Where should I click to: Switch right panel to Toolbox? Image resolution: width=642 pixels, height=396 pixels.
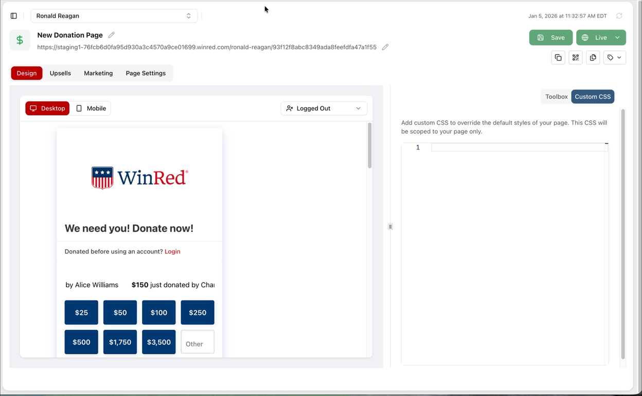tap(556, 97)
